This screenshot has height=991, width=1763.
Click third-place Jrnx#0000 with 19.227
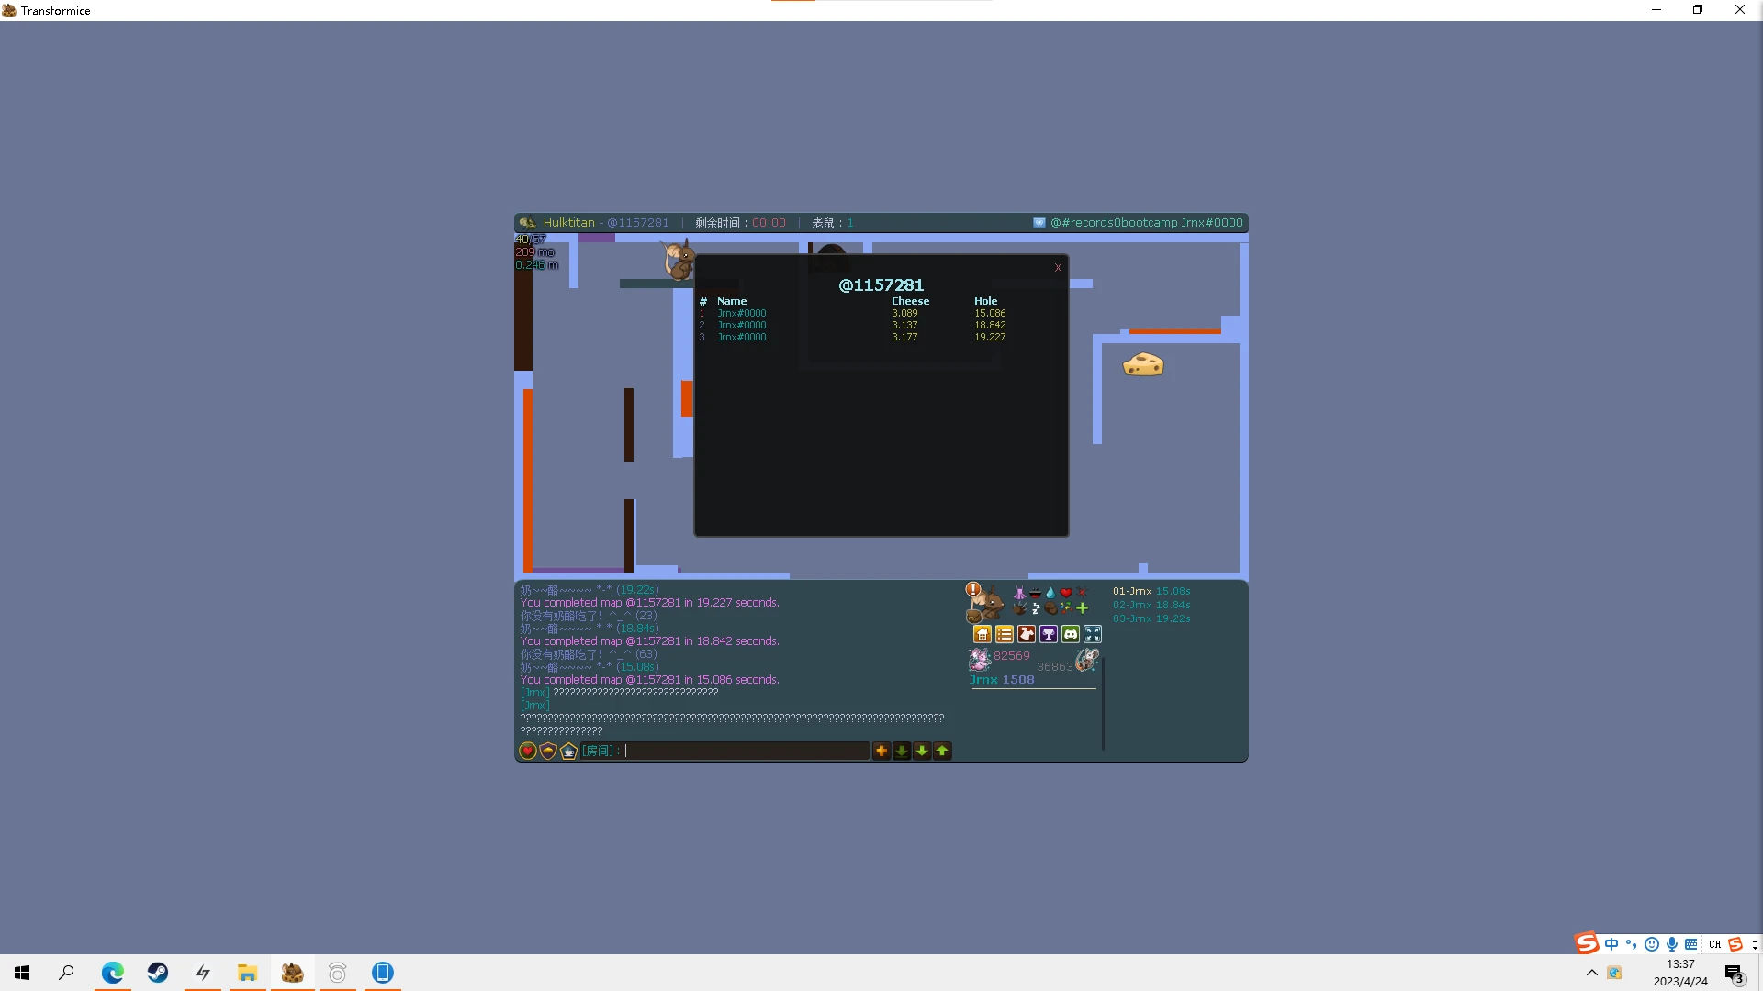[x=742, y=338]
